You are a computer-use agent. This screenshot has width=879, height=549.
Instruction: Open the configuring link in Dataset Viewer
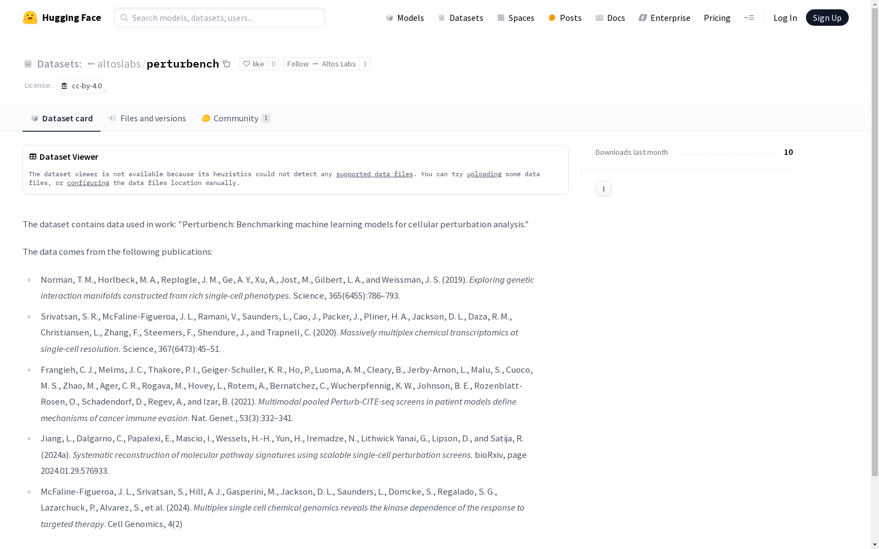point(88,183)
